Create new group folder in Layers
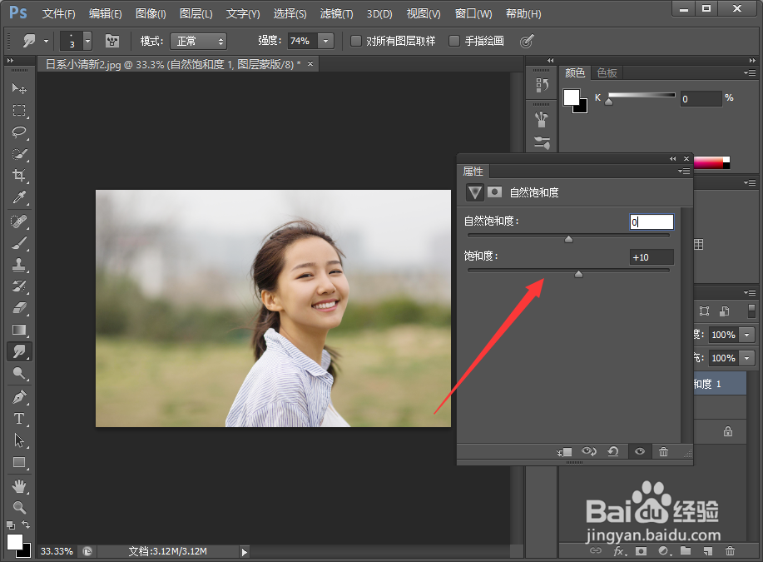The height and width of the screenshot is (562, 763). 686,551
